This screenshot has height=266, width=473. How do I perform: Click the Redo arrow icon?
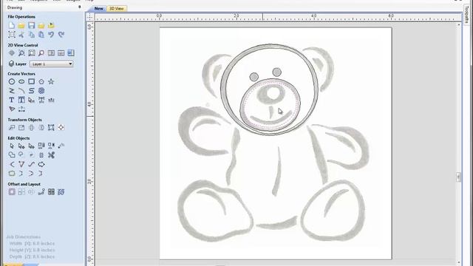point(61,35)
